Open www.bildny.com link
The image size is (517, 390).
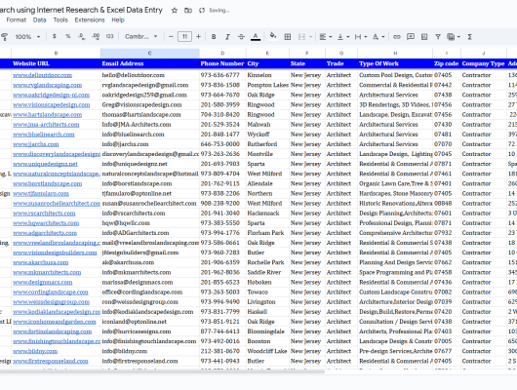click(x=35, y=351)
